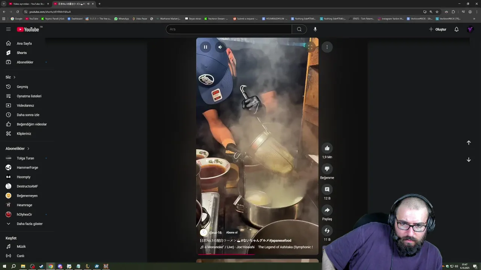Open the Dashboard bookmark
This screenshot has height=270, width=481.
75,18
